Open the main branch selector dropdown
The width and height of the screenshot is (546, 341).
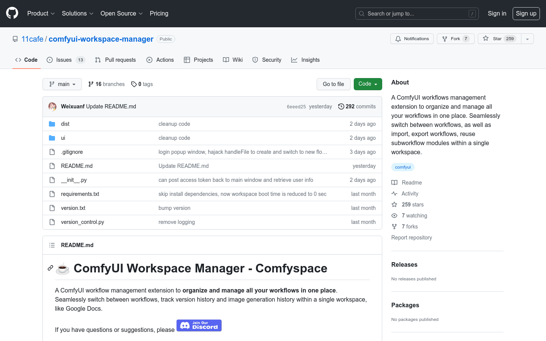click(x=62, y=84)
